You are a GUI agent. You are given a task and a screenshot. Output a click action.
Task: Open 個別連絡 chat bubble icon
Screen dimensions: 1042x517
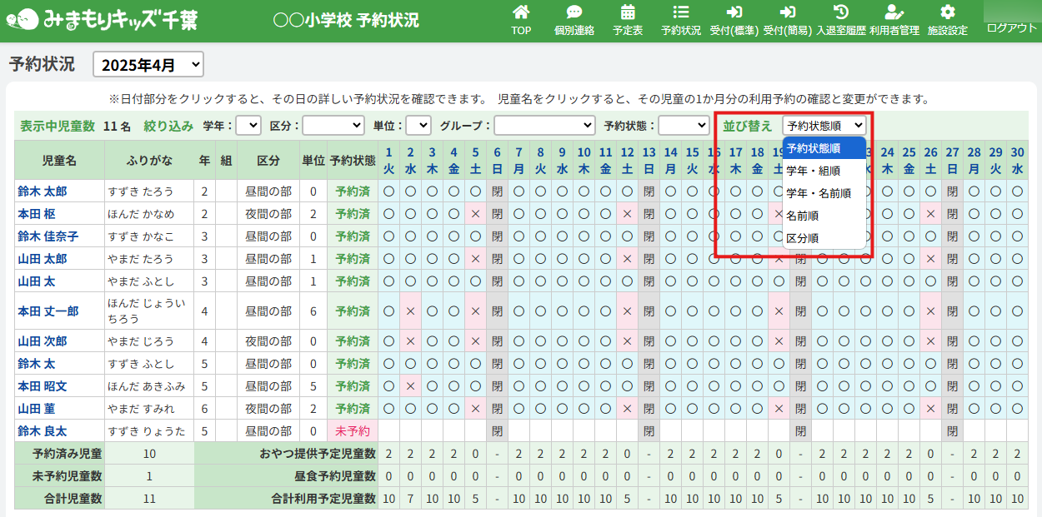pos(574,14)
